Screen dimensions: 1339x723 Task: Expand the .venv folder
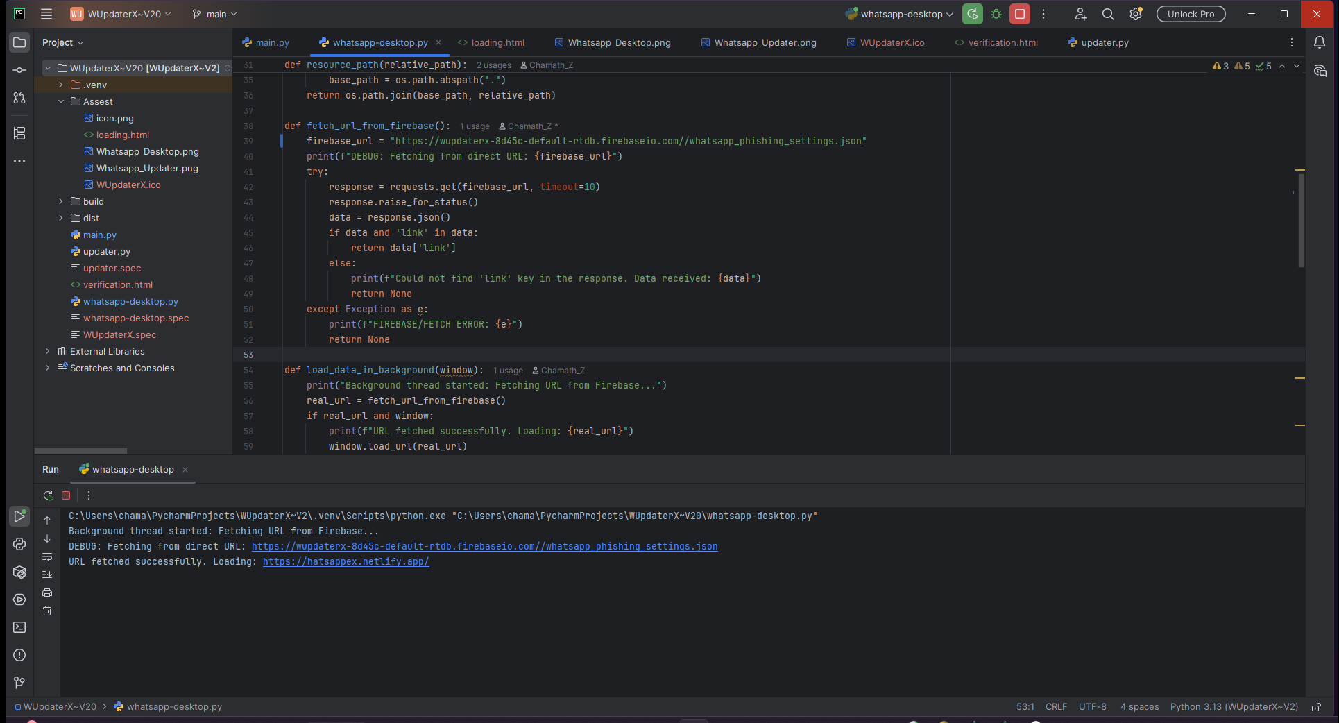coord(61,85)
